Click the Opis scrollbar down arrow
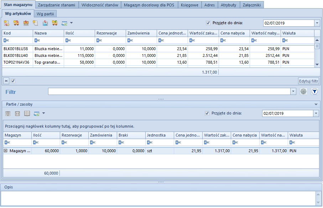The height and width of the screenshot is (208, 323). [x=318, y=203]
